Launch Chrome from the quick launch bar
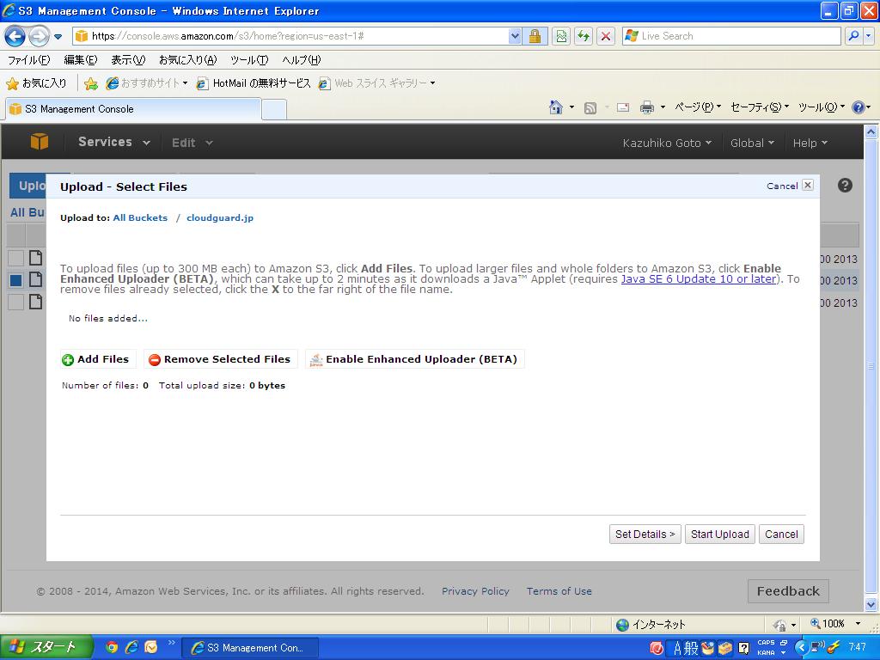Image resolution: width=880 pixels, height=660 pixels. click(x=113, y=647)
